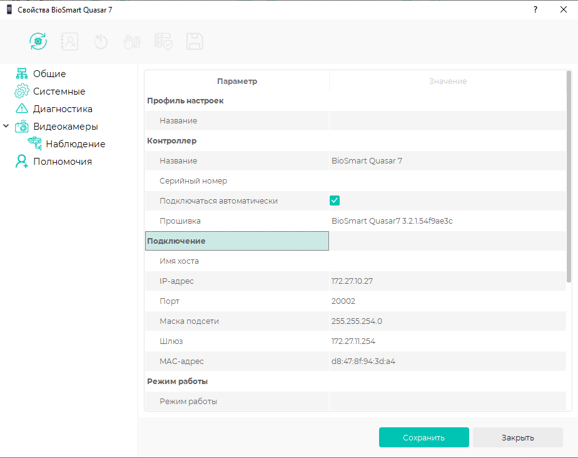The width and height of the screenshot is (578, 458).
Task: Click the server shield toolbar icon
Action: (163, 41)
